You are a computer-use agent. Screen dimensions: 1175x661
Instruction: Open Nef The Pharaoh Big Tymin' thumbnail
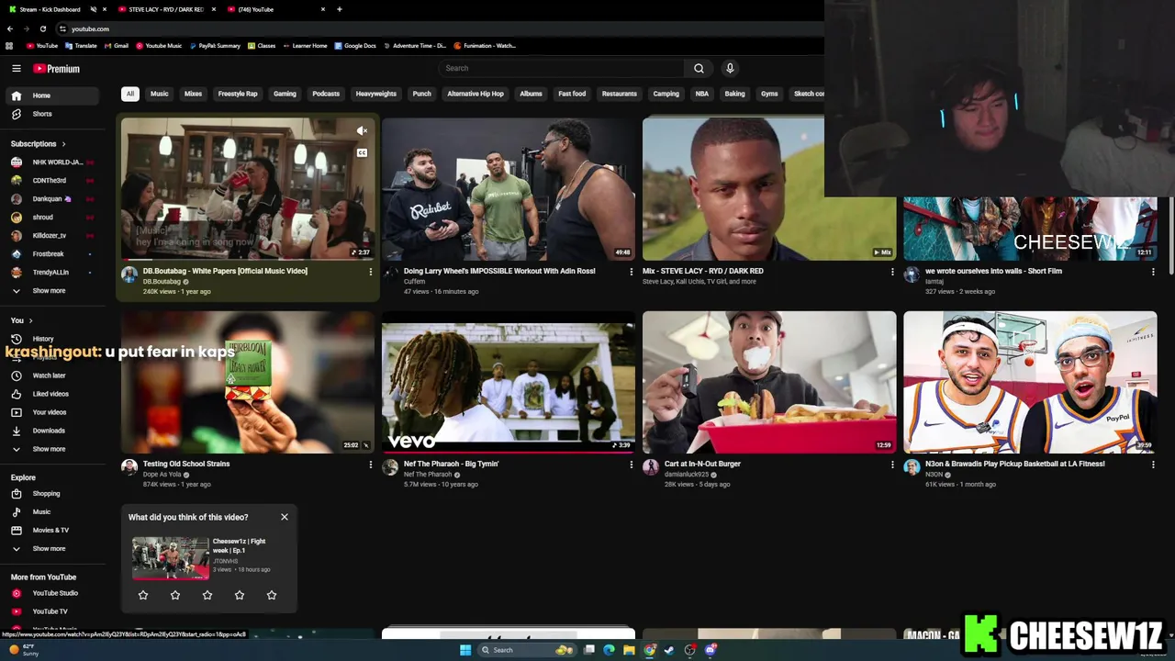point(508,382)
